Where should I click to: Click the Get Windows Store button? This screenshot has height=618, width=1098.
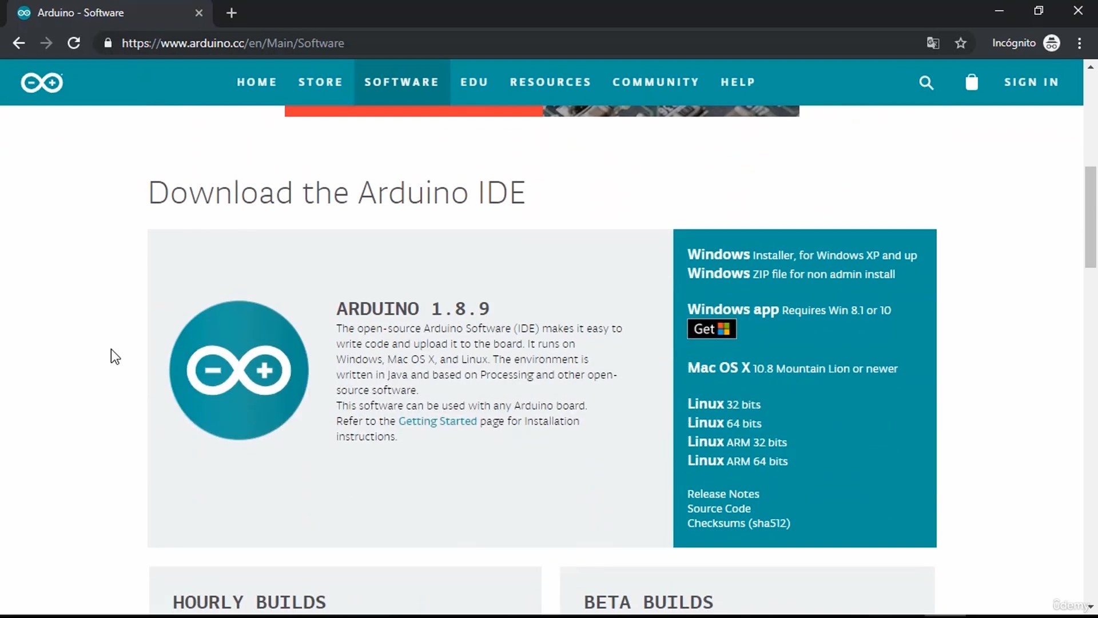[x=711, y=329]
